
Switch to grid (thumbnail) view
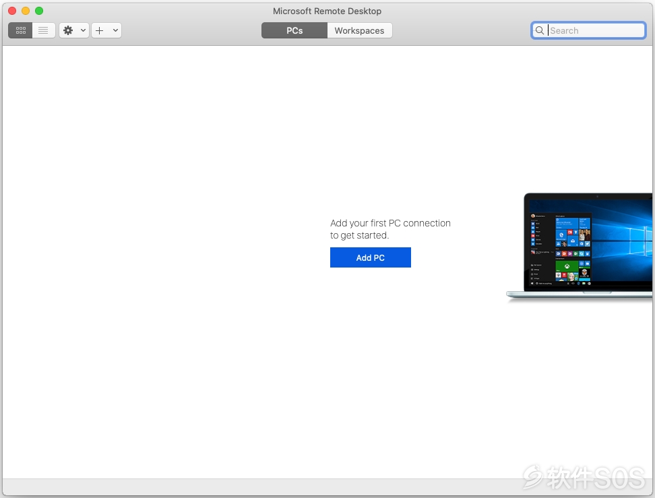20,30
